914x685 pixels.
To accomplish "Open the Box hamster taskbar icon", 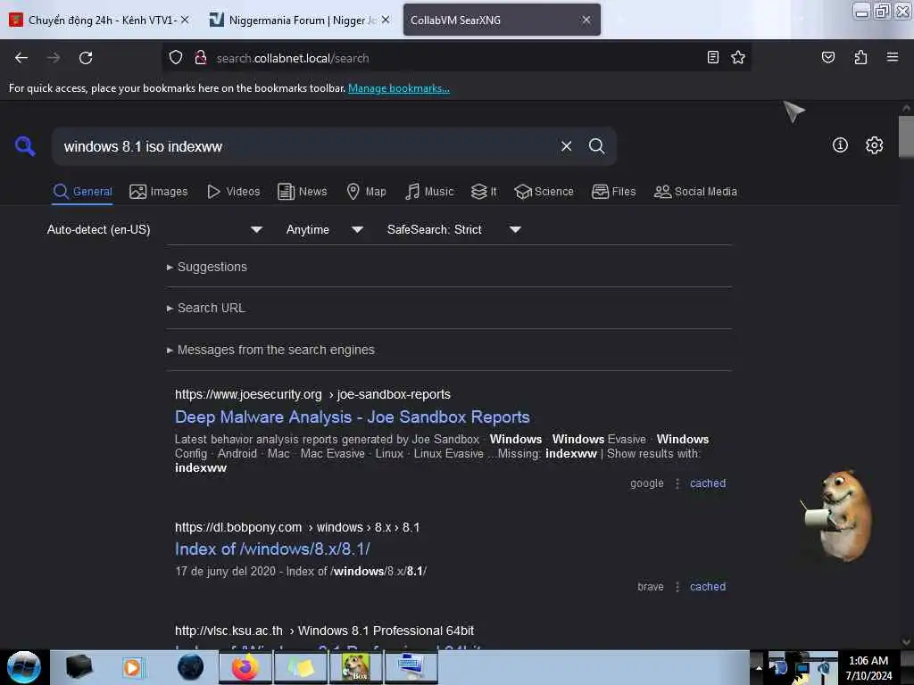I will [x=355, y=667].
